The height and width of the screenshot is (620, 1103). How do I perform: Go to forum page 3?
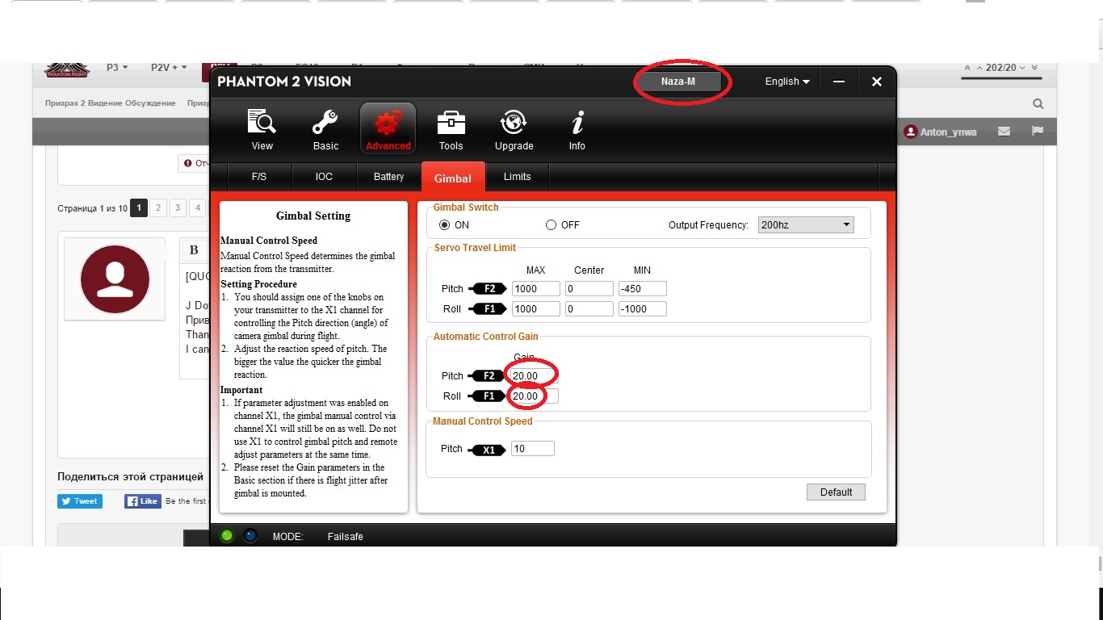click(178, 208)
